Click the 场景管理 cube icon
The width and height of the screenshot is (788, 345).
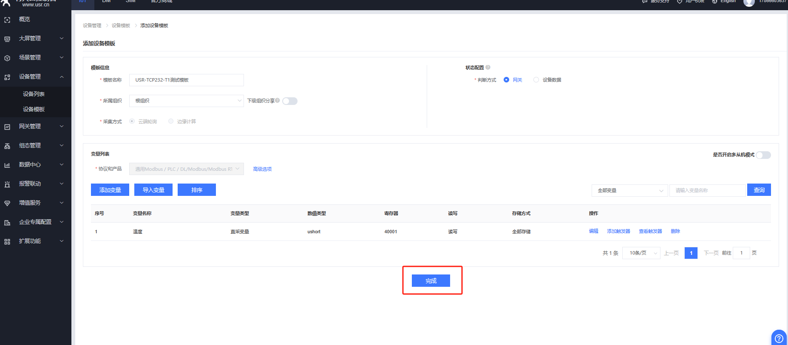(x=7, y=58)
